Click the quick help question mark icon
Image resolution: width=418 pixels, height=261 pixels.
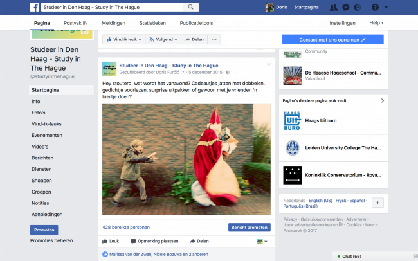[x=374, y=7]
